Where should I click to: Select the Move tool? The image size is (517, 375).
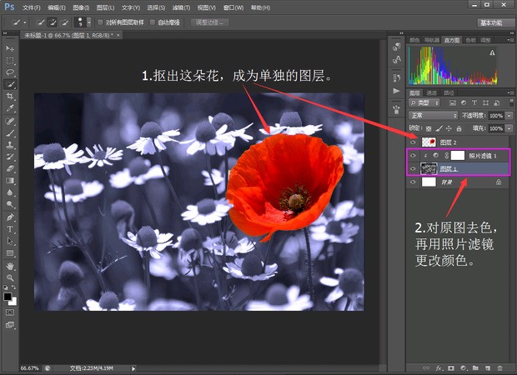point(10,49)
